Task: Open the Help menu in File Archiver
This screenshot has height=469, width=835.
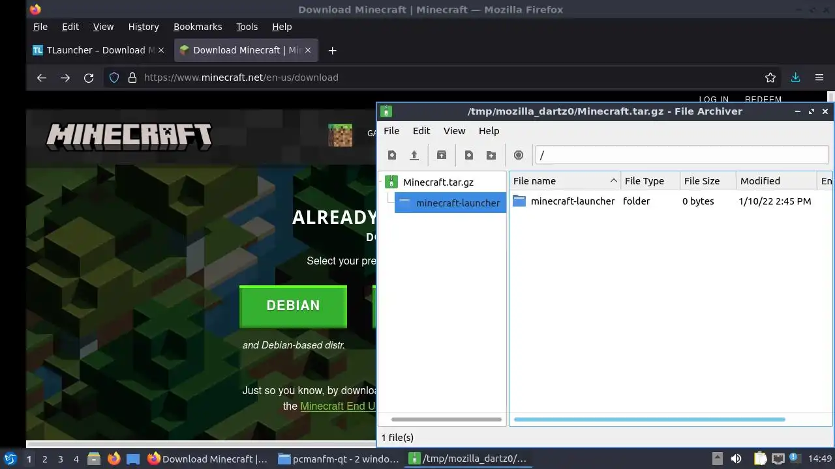Action: pyautogui.click(x=489, y=131)
